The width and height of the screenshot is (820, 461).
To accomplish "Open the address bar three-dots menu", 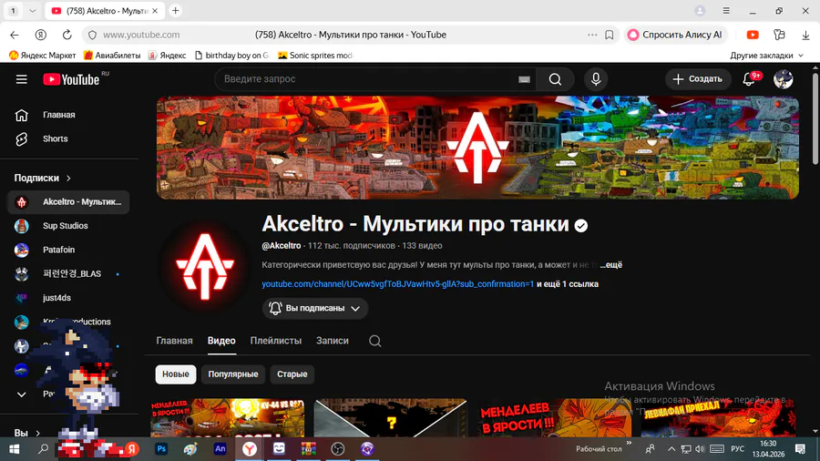I will 592,35.
